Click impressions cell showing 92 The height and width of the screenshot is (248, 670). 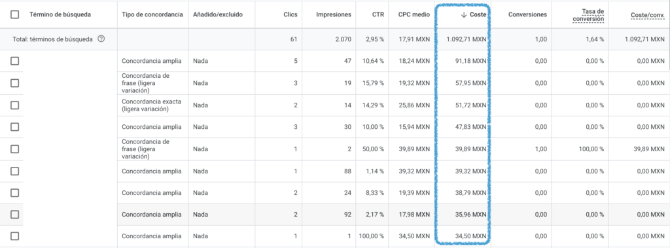point(347,215)
